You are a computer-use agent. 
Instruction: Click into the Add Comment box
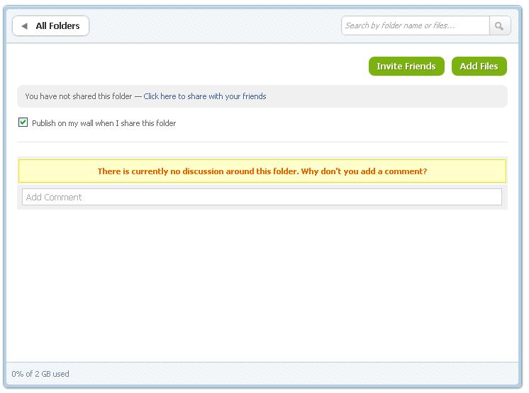pos(262,197)
